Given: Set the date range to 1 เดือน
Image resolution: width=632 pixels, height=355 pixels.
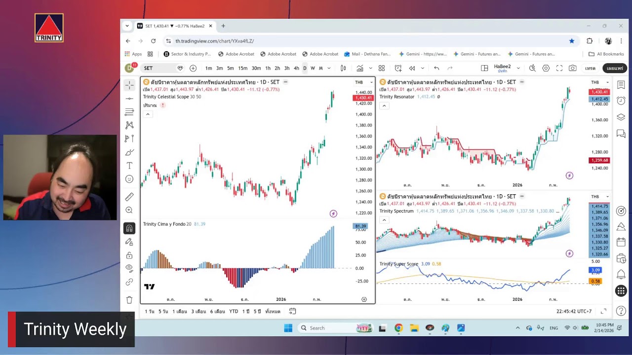Looking at the screenshot, I should (180, 312).
